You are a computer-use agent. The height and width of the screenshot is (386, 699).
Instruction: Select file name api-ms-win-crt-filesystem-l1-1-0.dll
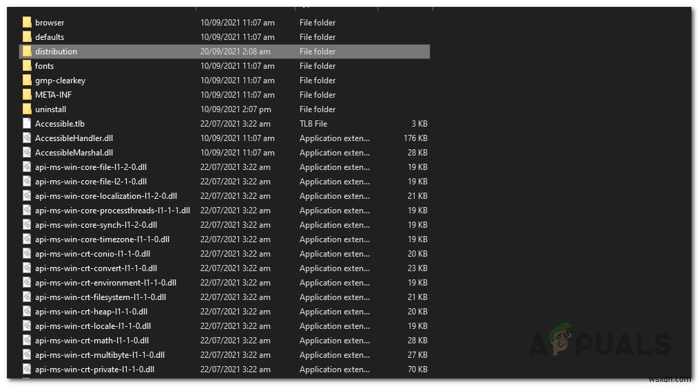[101, 297]
